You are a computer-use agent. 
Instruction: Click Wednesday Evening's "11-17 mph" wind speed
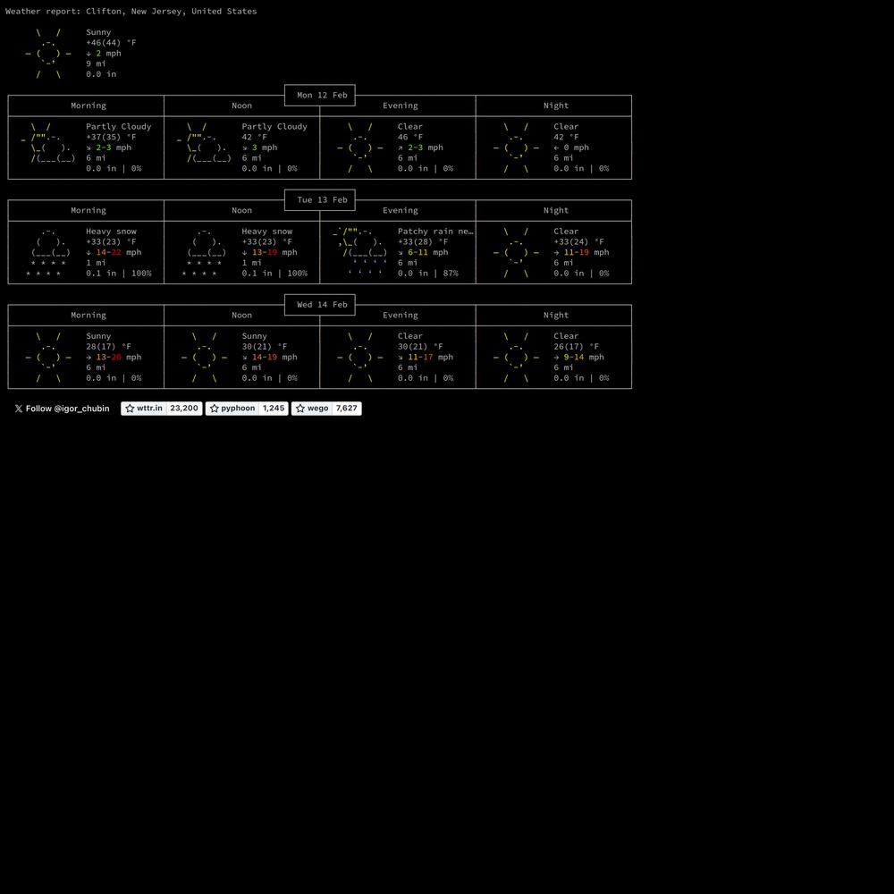coord(431,358)
